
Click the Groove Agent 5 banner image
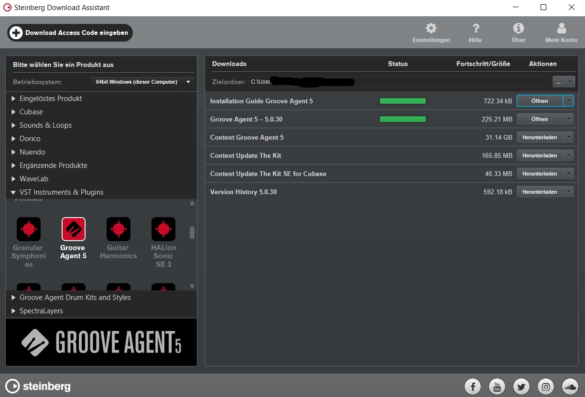coord(101,342)
